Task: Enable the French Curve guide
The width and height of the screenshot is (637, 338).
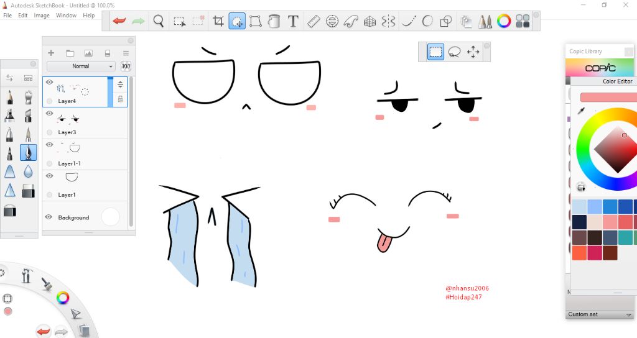Action: (x=351, y=21)
